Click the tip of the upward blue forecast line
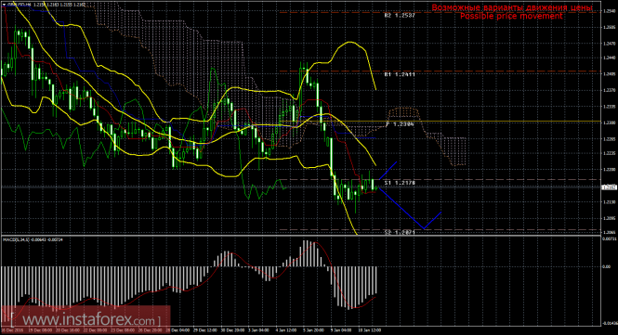 tap(397, 161)
